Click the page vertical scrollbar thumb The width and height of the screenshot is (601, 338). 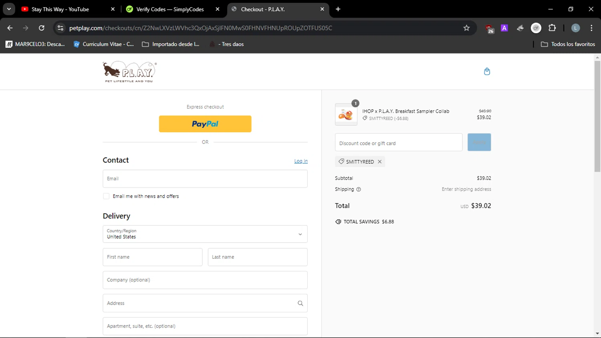(x=597, y=116)
